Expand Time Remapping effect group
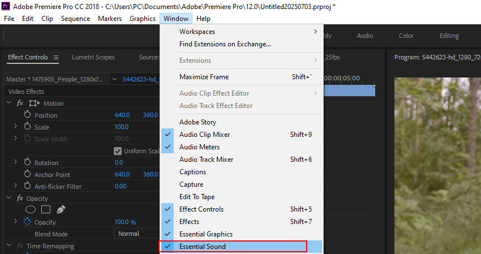Image resolution: width=481 pixels, height=254 pixels. click(x=9, y=245)
